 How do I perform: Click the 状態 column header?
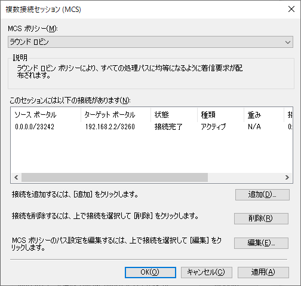(174, 115)
